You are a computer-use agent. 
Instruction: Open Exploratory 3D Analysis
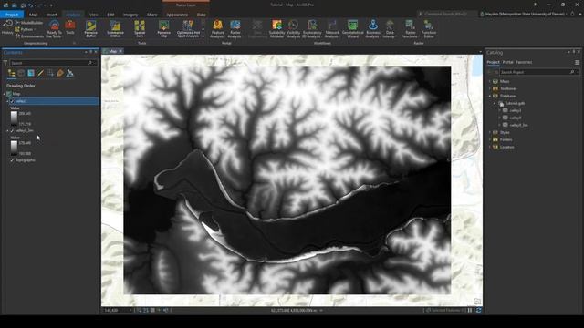click(x=312, y=29)
